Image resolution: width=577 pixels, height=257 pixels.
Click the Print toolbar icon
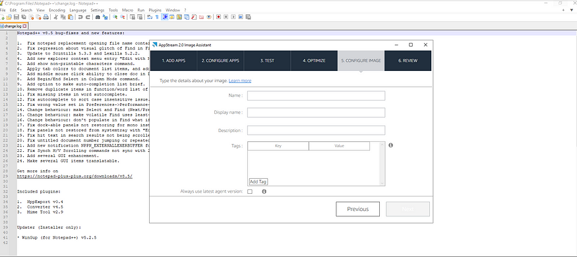pyautogui.click(x=46, y=17)
